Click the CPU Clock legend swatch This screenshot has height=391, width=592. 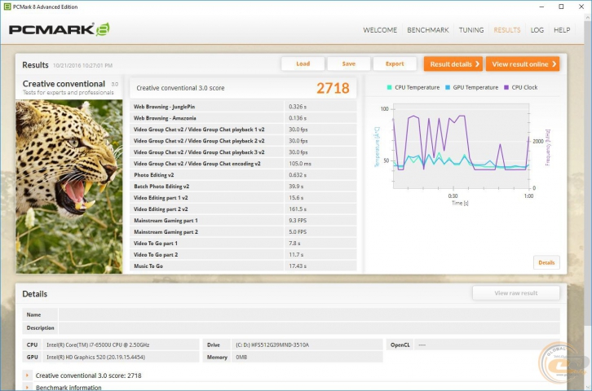pos(506,87)
